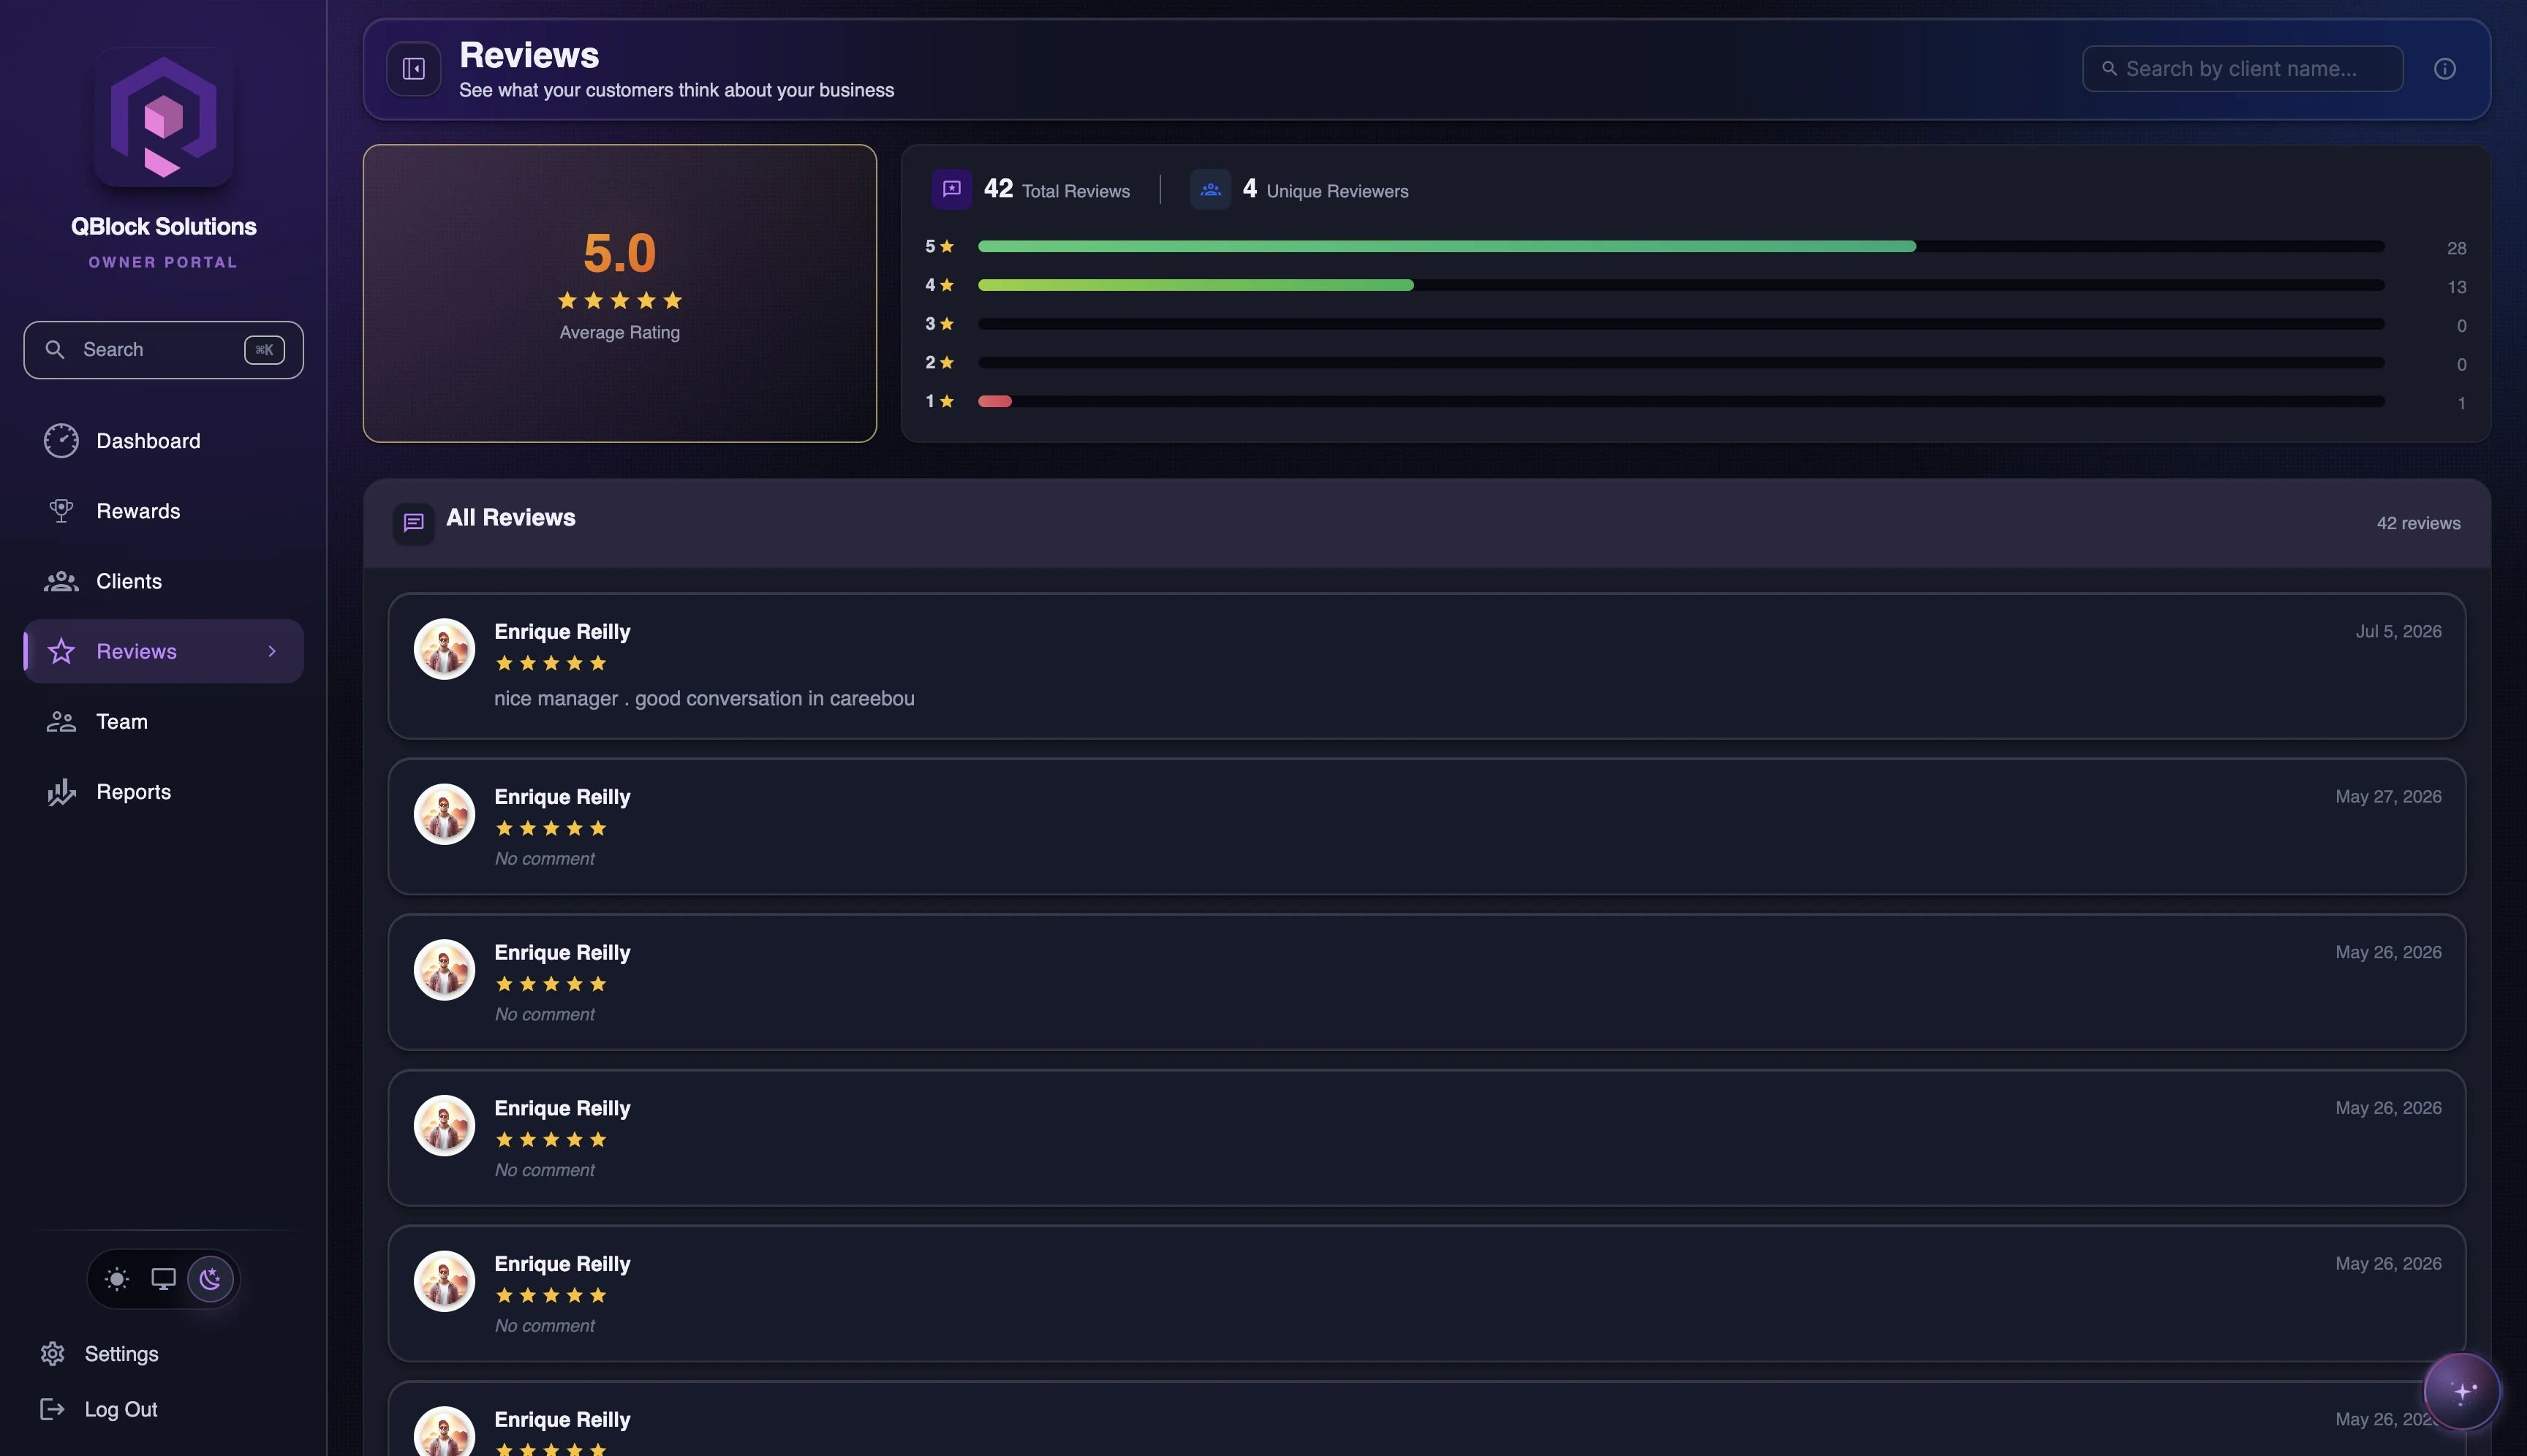Click Enrique Reilly avatar on Jul 5 review
2527x1456 pixels.
click(x=444, y=649)
